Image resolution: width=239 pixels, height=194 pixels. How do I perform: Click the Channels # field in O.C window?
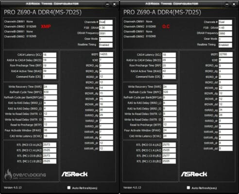[225, 22]
